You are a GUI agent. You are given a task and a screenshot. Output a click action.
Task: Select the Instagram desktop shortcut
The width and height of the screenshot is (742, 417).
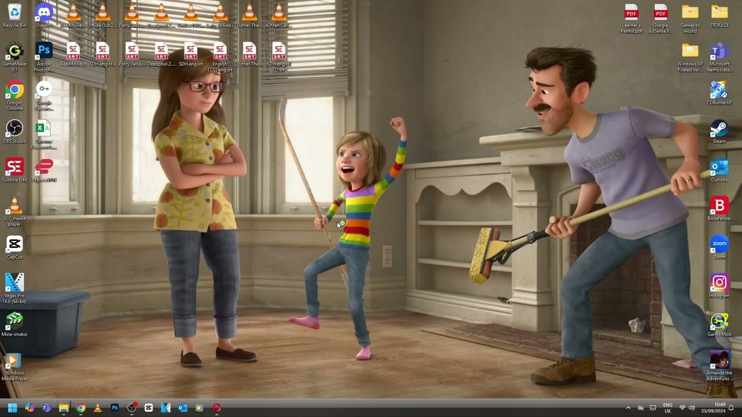(x=719, y=286)
